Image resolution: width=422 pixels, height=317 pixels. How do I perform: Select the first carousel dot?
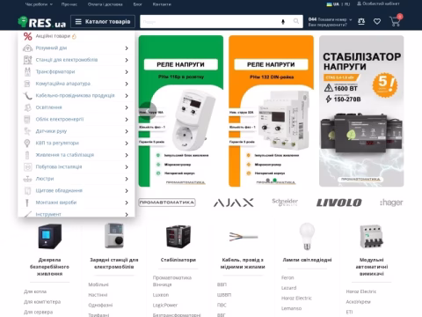coord(267,180)
